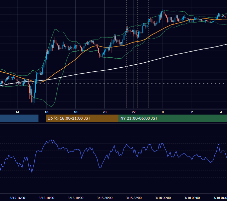Click the '3/16 04:00' date label
Screen dimensions: 227x201
coord(220,198)
